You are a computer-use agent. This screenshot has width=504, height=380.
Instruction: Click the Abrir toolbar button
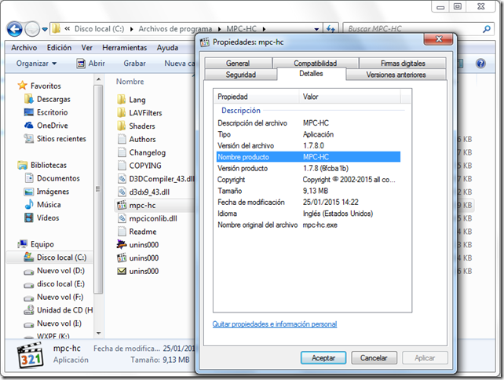91,64
